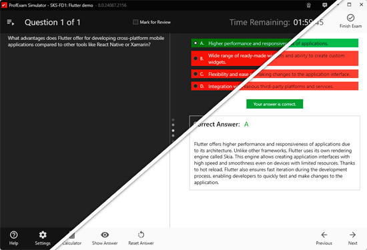Click the Finish Exam checkmark button
Viewport: 367px width, 250px height.
click(x=350, y=21)
